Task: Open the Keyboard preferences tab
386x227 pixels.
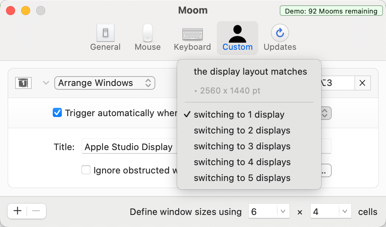Action: [x=192, y=38]
